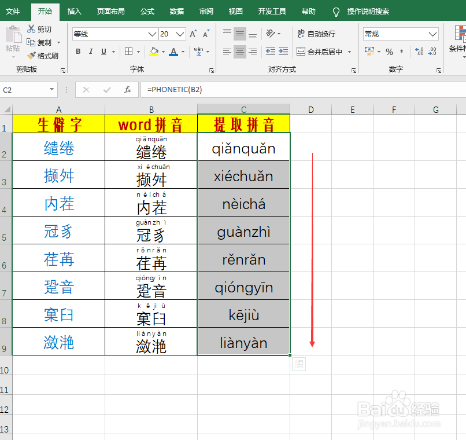
Task: Select the Center alignment icon
Action: 239,52
